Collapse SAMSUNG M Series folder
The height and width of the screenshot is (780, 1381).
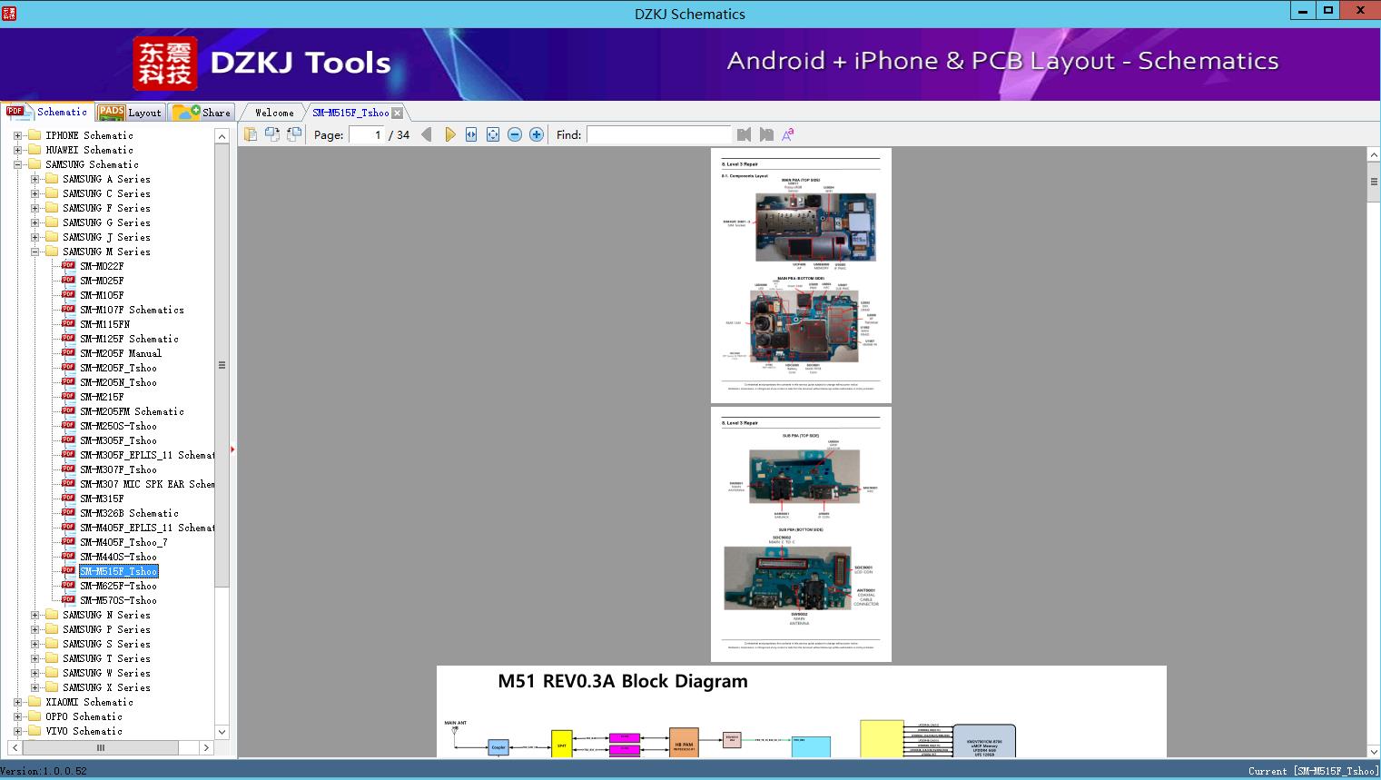35,252
